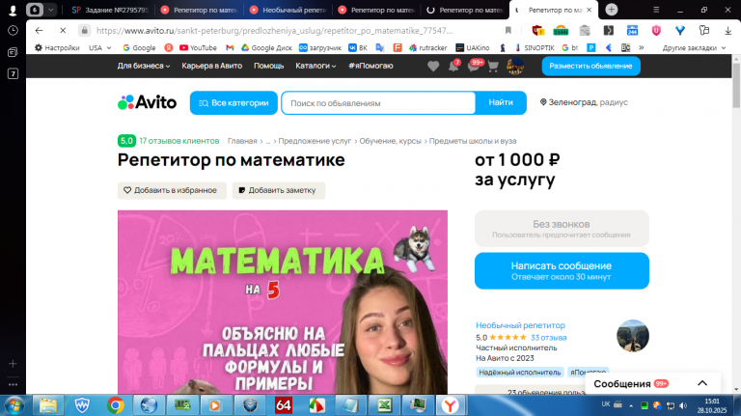Stop page loading with the X button
Viewport: 741px width, 416px height.
coord(63,30)
